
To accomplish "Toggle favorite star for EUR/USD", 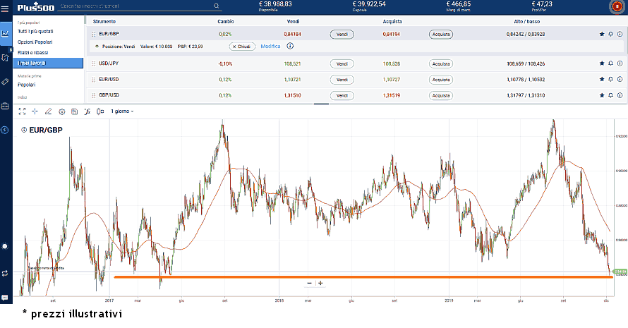I will click(x=602, y=80).
